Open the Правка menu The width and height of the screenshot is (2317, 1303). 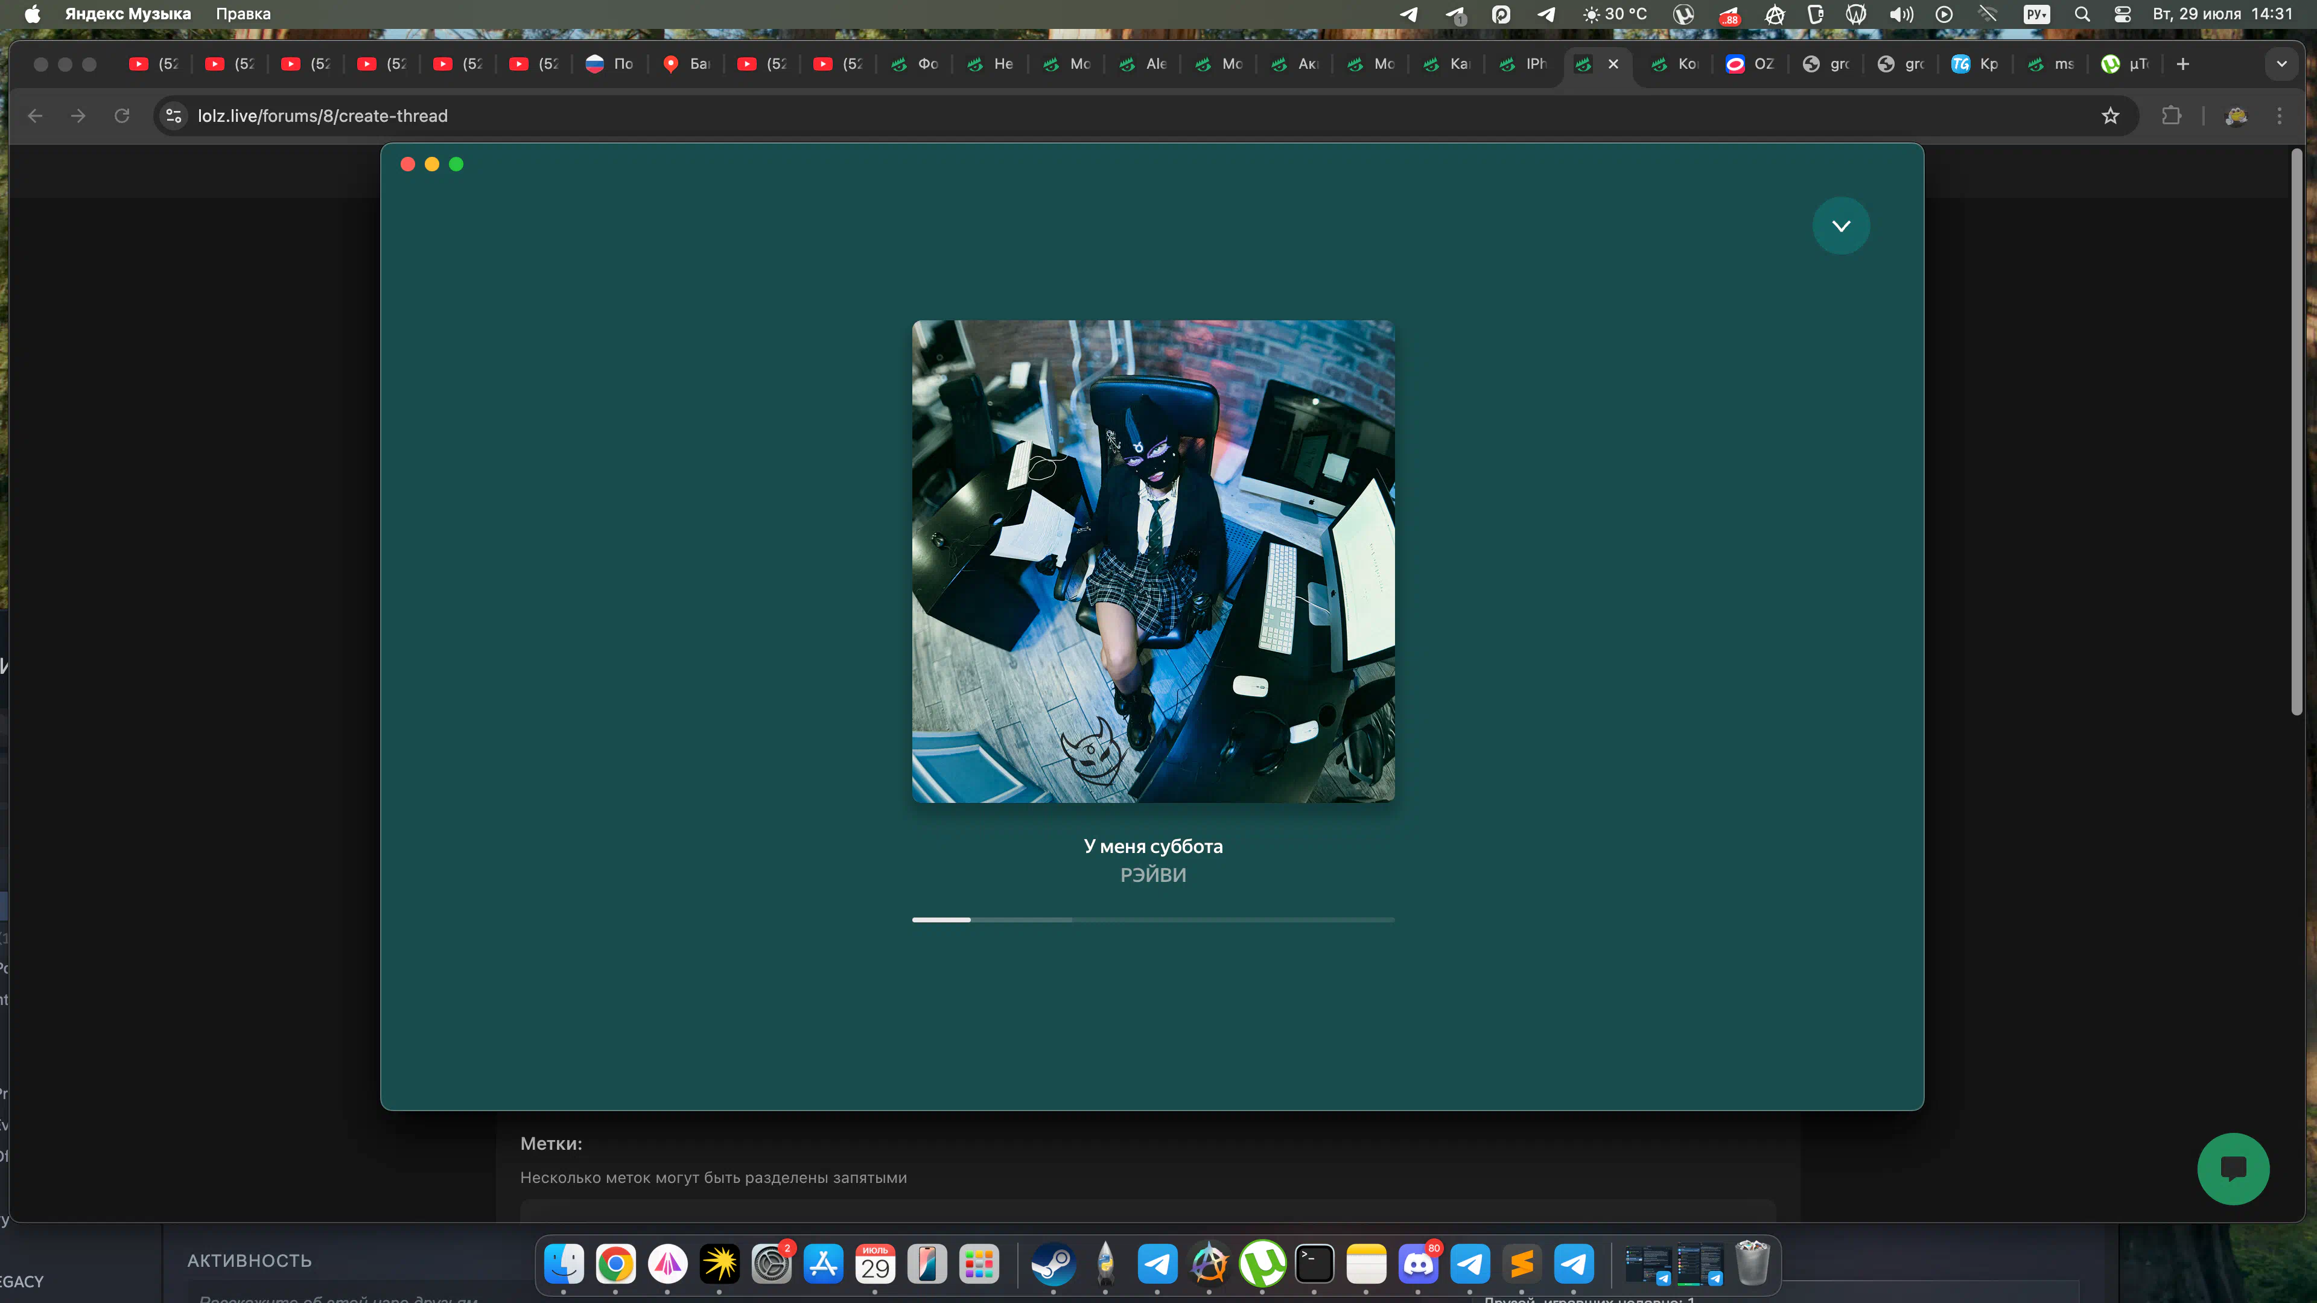pyautogui.click(x=243, y=13)
